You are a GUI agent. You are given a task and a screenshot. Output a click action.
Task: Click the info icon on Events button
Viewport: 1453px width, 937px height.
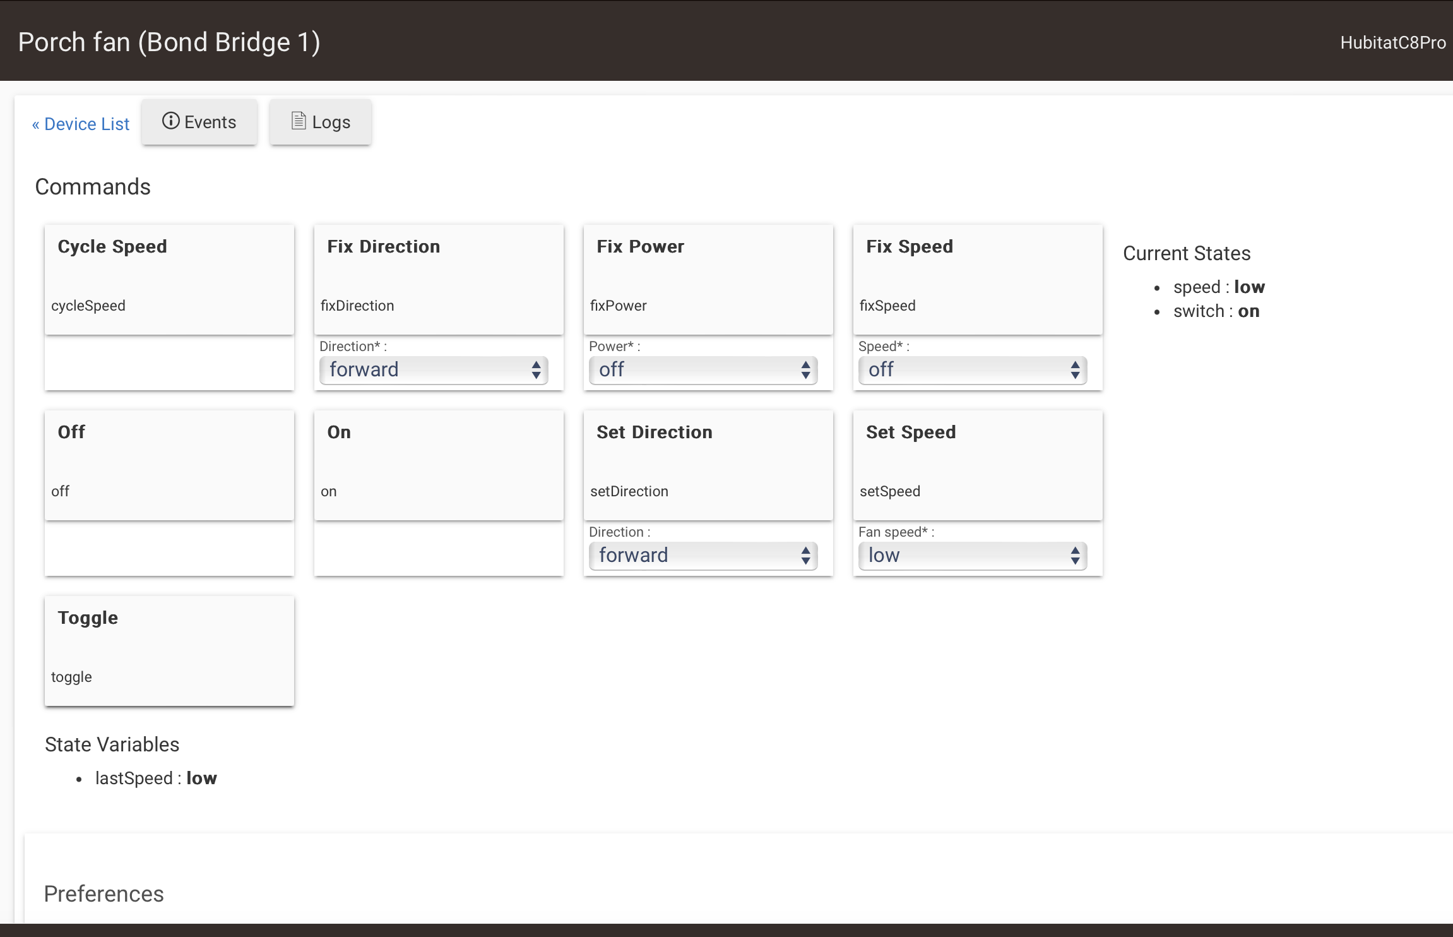point(170,121)
